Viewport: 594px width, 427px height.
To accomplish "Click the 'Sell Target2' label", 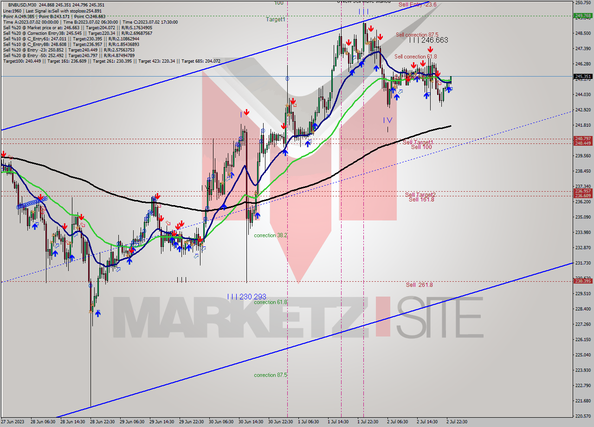I will tap(420, 195).
